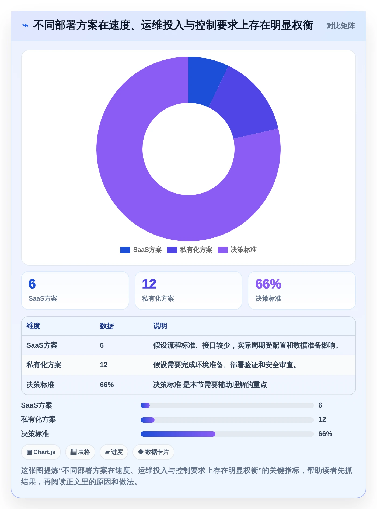
Task: Click the 数据 column header
Action: click(107, 326)
